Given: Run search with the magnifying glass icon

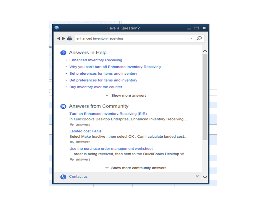Looking at the screenshot, I should [x=199, y=38].
